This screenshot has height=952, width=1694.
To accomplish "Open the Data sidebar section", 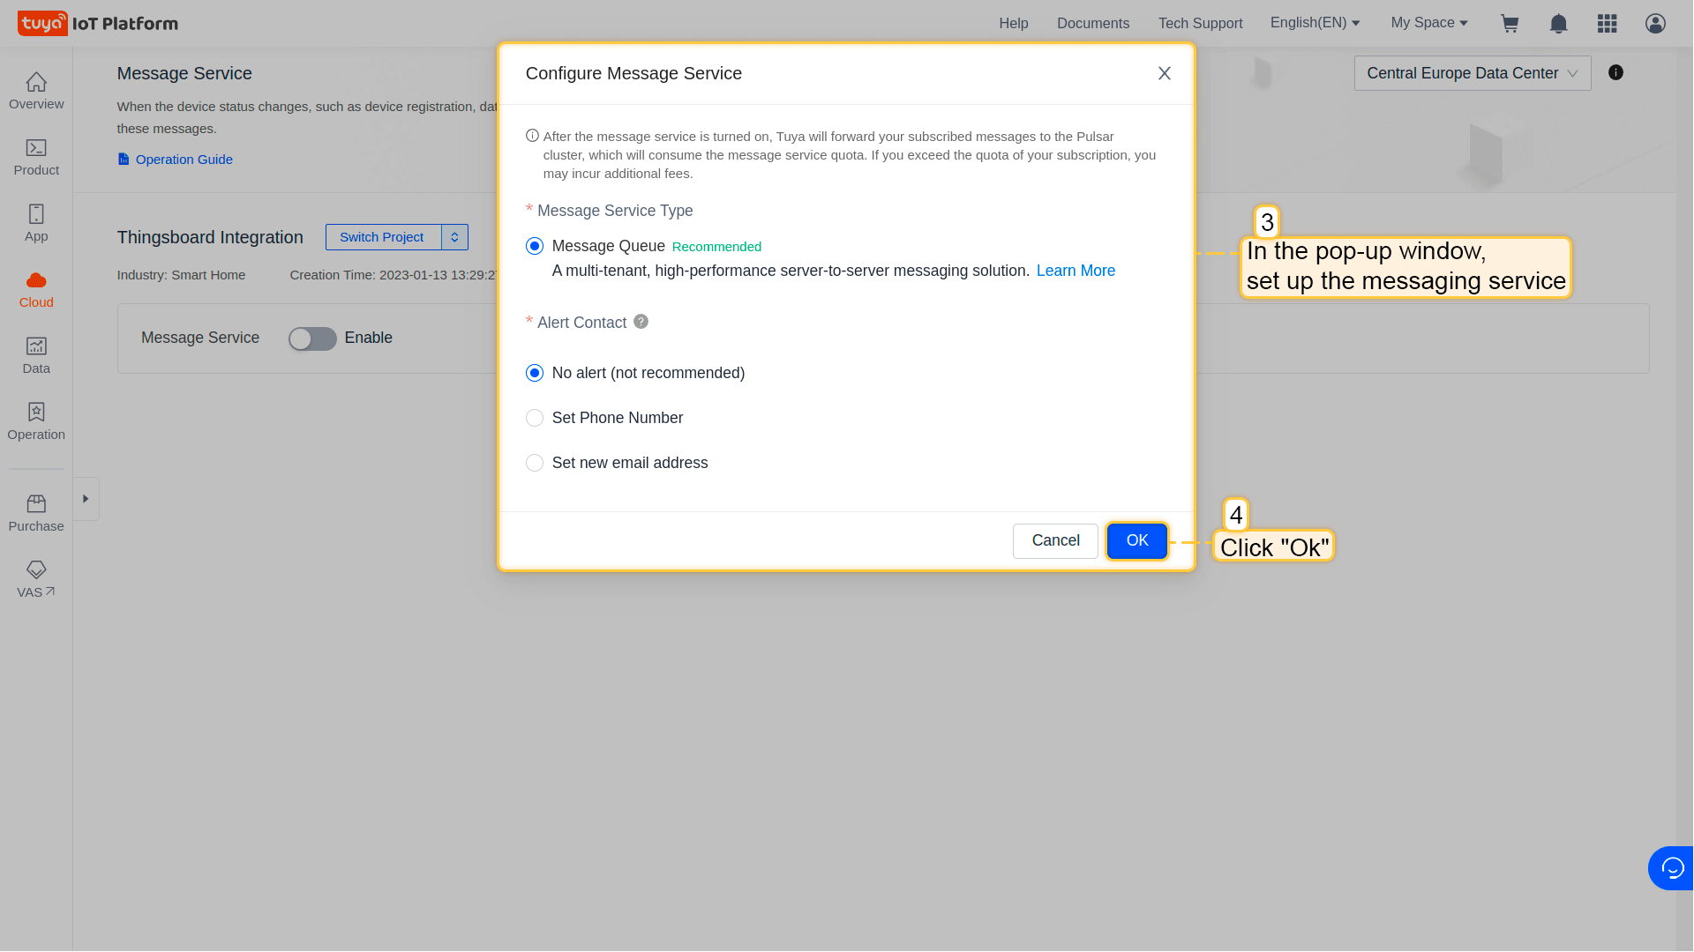I will [36, 355].
